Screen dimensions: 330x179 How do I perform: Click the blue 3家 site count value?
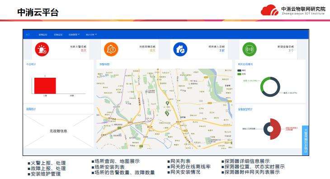pyautogui.click(x=222, y=51)
